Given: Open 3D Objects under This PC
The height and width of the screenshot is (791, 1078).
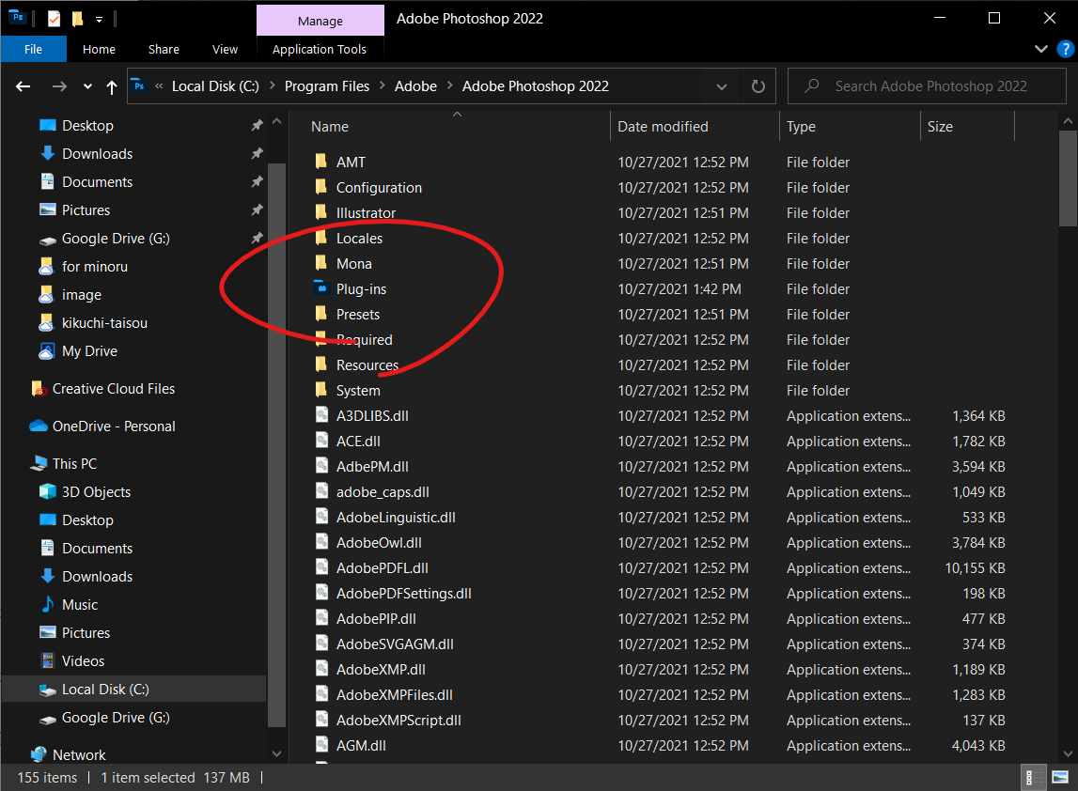Looking at the screenshot, I should pos(96,492).
